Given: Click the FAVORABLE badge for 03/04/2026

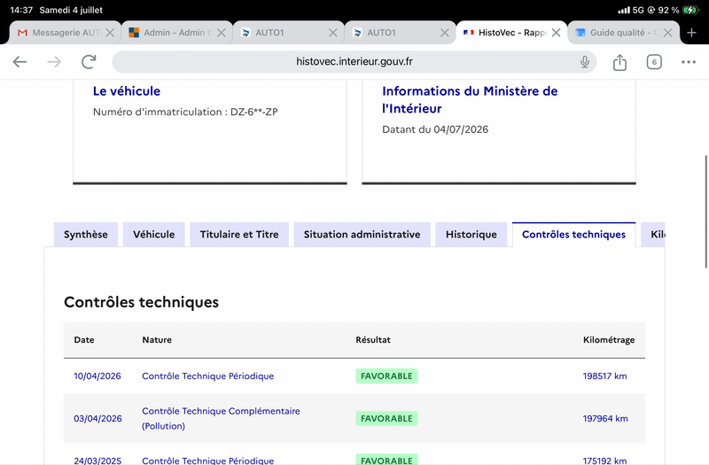Looking at the screenshot, I should pyautogui.click(x=386, y=418).
